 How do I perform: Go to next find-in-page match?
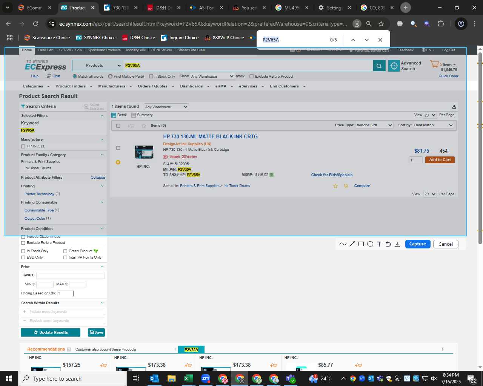(x=367, y=40)
